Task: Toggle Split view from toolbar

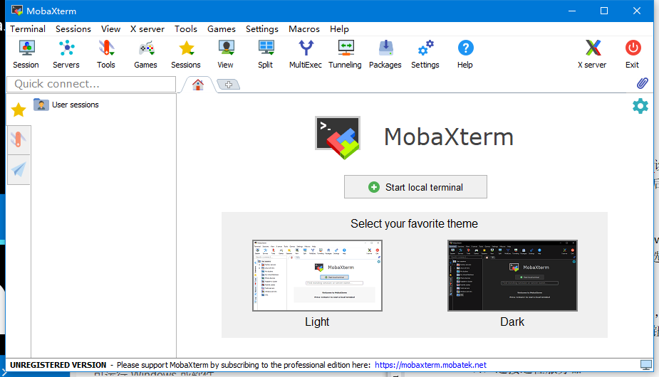Action: (266, 54)
